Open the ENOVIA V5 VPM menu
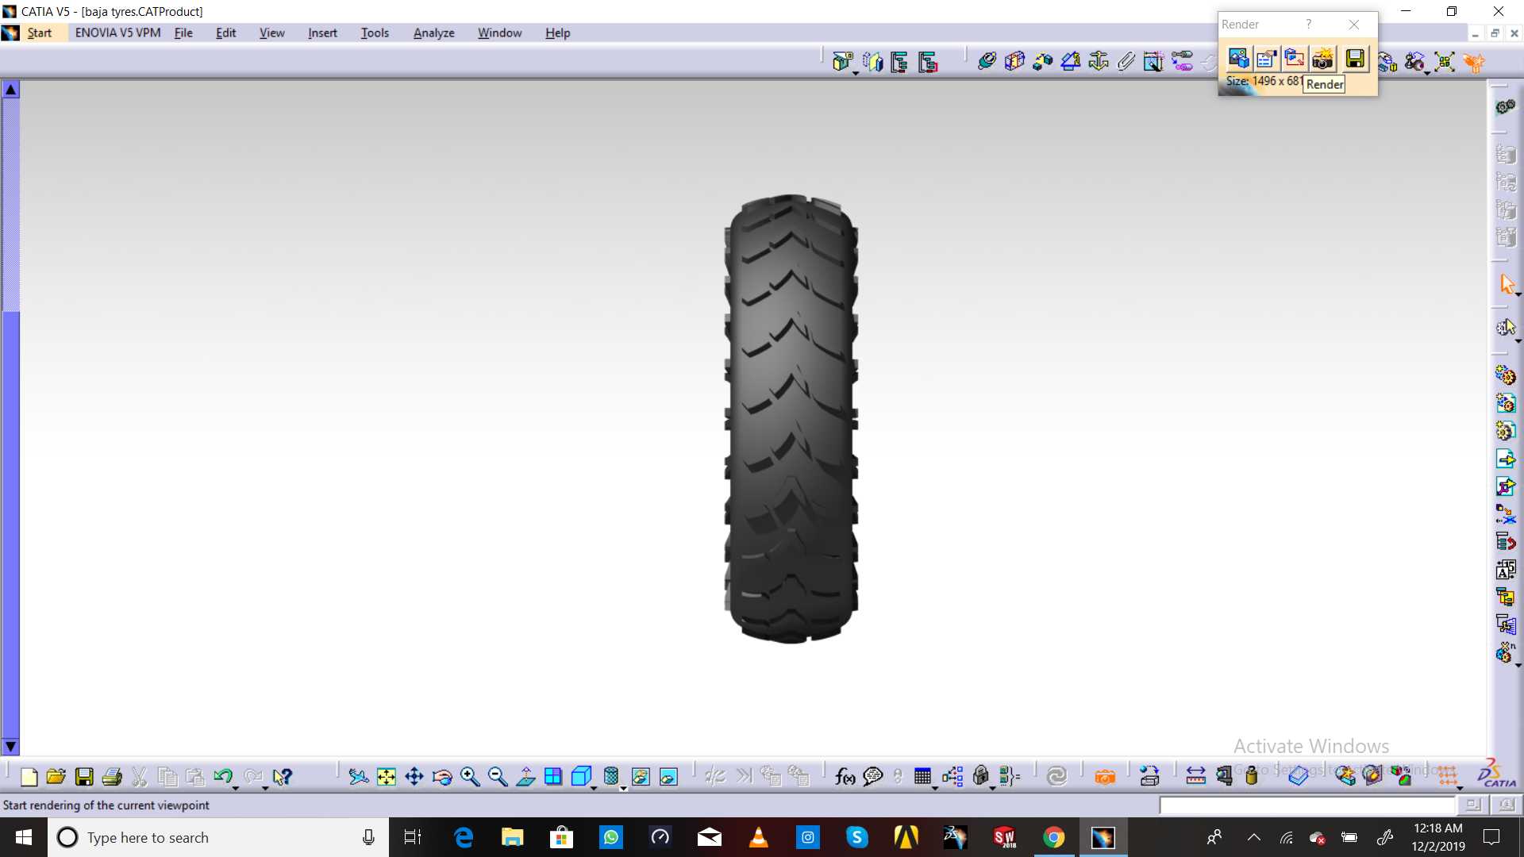 (x=118, y=33)
